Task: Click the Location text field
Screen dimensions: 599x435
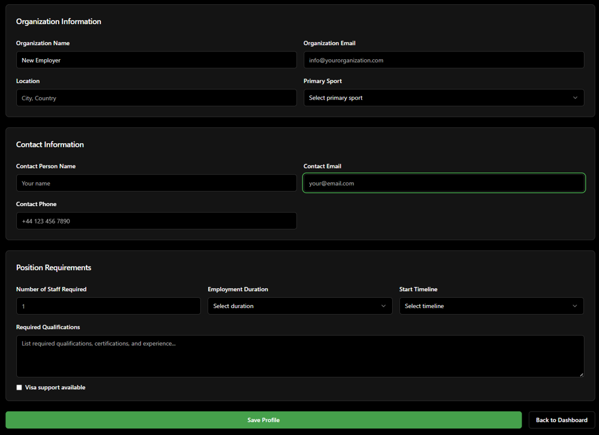Action: pyautogui.click(x=156, y=98)
